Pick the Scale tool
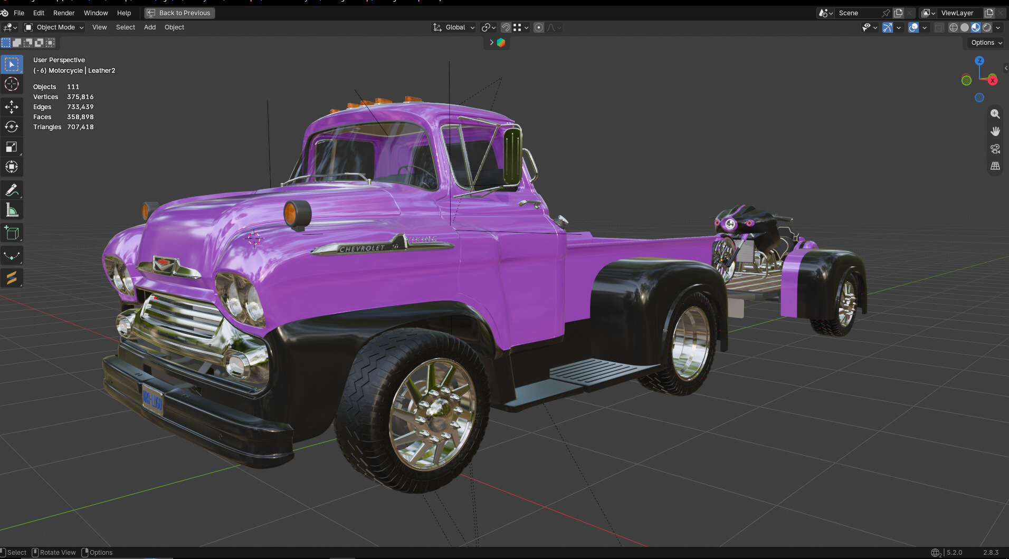This screenshot has width=1009, height=559. point(12,147)
